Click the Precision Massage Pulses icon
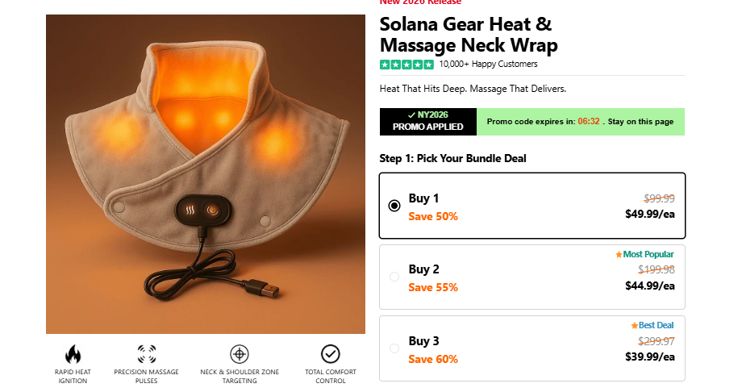The height and width of the screenshot is (392, 742). (146, 353)
